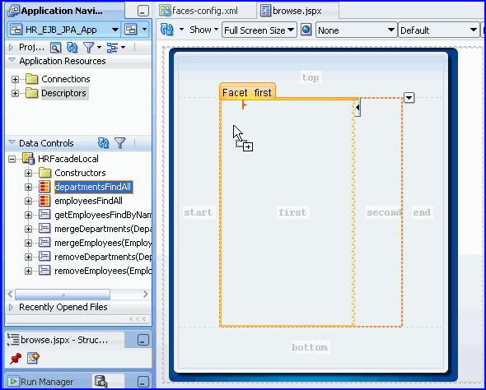This screenshot has width=486, height=390.
Task: Open the Show menu in the toolbar
Action: pos(204,30)
